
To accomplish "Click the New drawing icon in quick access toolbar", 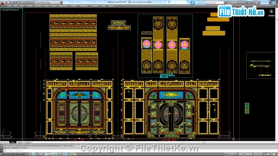I will tap(8, 3).
